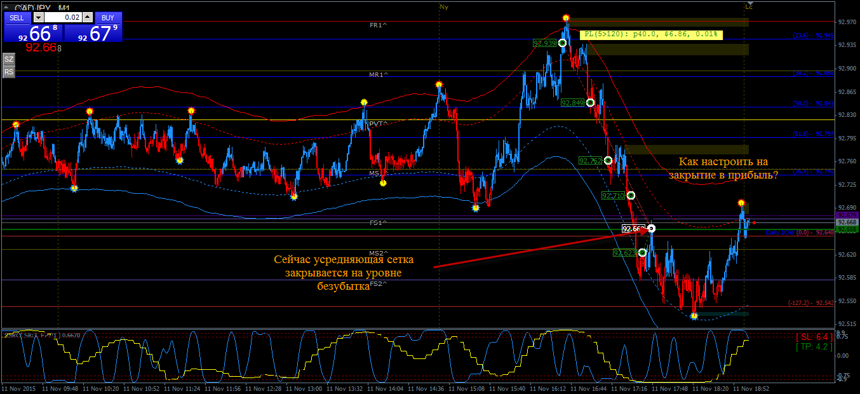Click the MS2^ pivot level label
The width and height of the screenshot is (860, 394).
click(x=379, y=253)
